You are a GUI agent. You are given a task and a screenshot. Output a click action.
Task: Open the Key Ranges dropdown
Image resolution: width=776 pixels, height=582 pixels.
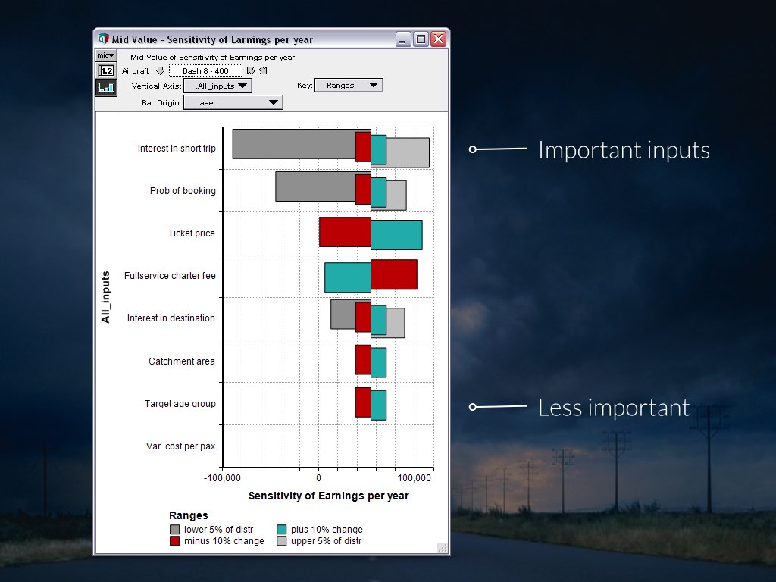(x=349, y=86)
